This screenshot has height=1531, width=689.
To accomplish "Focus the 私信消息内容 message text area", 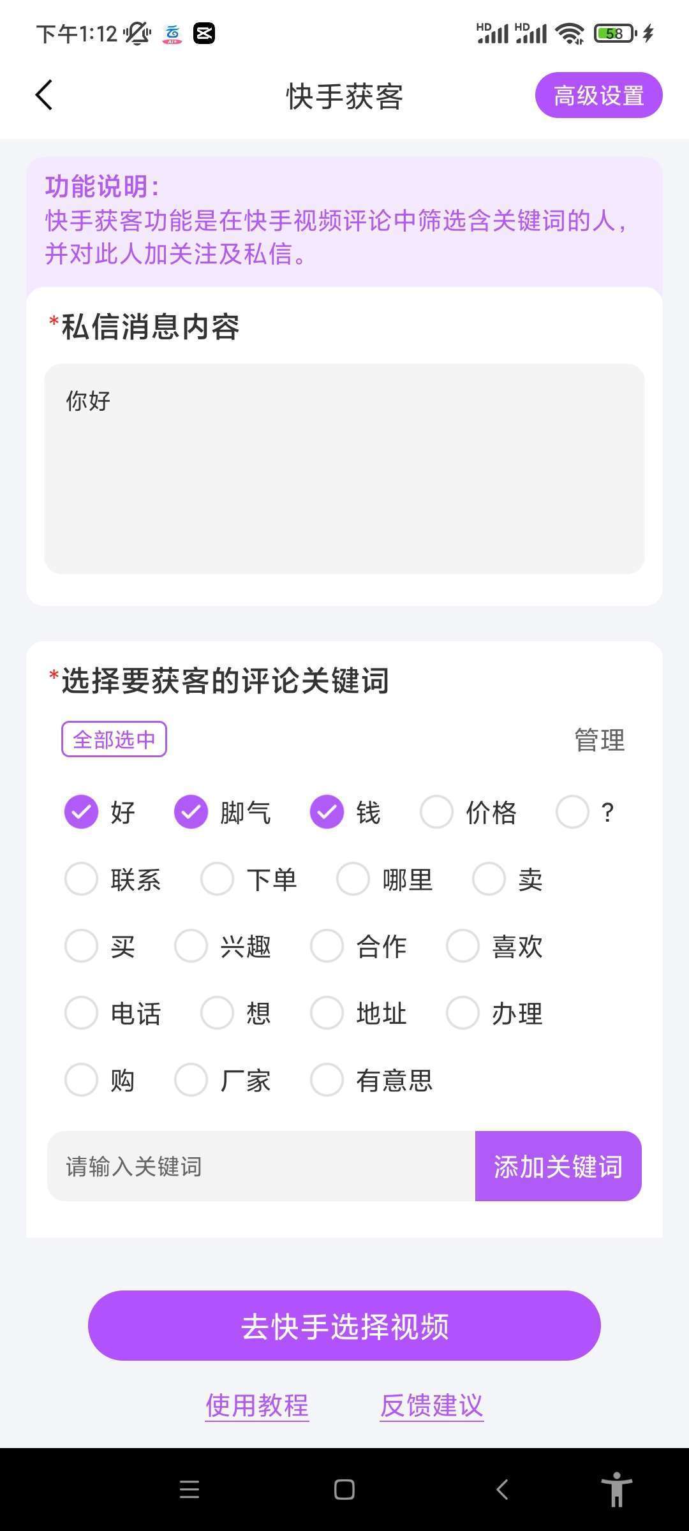I will tap(344, 469).
